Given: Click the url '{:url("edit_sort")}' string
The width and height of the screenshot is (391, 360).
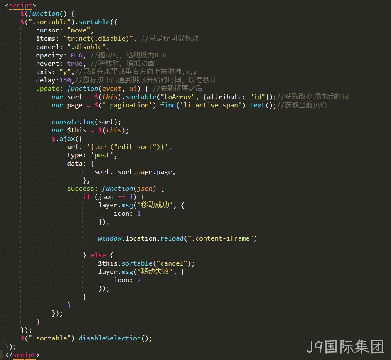Looking at the screenshot, I should [x=127, y=146].
